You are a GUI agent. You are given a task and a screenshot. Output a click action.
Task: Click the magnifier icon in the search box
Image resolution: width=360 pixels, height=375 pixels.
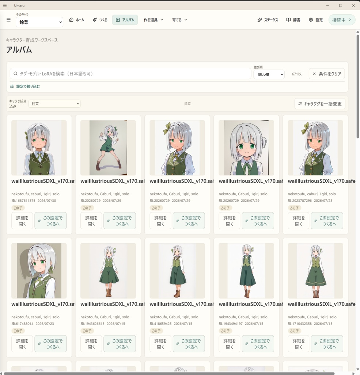15,74
